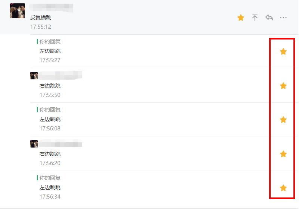Open the main sender's large avatar
Image resolution: width=305 pixels, height=212 pixels.
[x=18, y=11]
